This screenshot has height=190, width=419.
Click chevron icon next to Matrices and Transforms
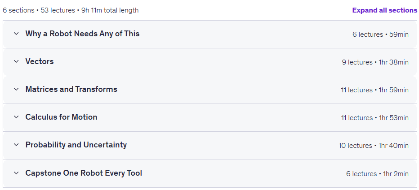pyautogui.click(x=16, y=89)
